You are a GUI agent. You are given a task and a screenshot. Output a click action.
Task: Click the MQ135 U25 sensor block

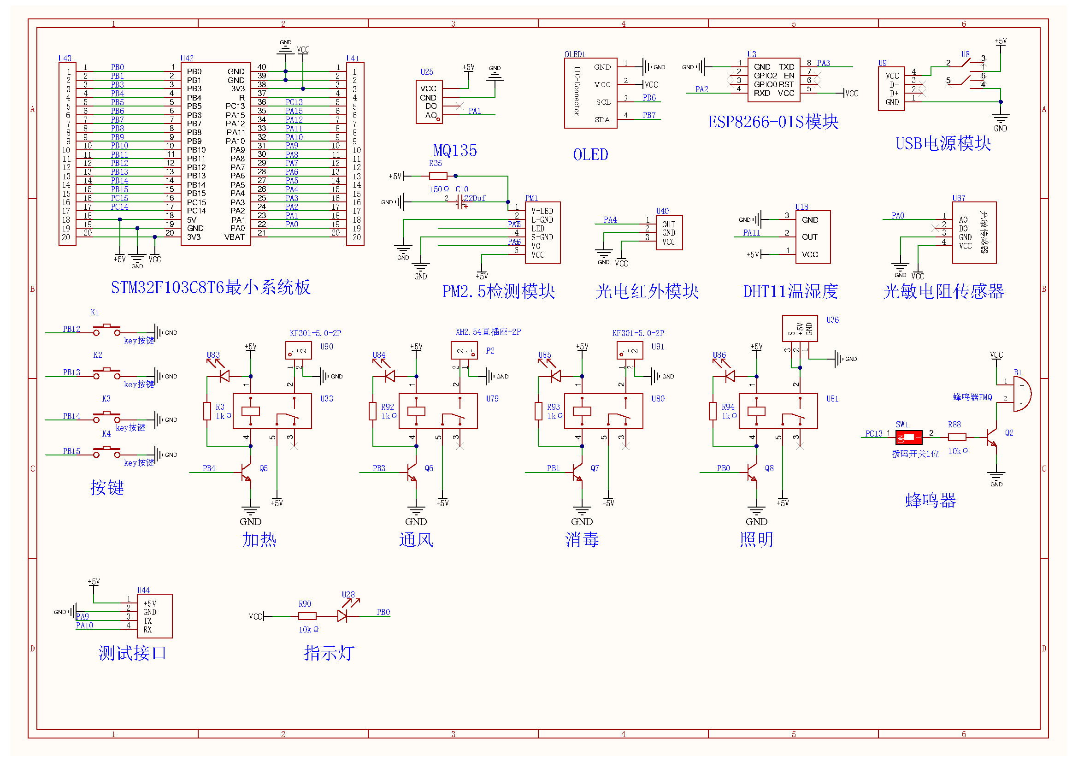429,102
